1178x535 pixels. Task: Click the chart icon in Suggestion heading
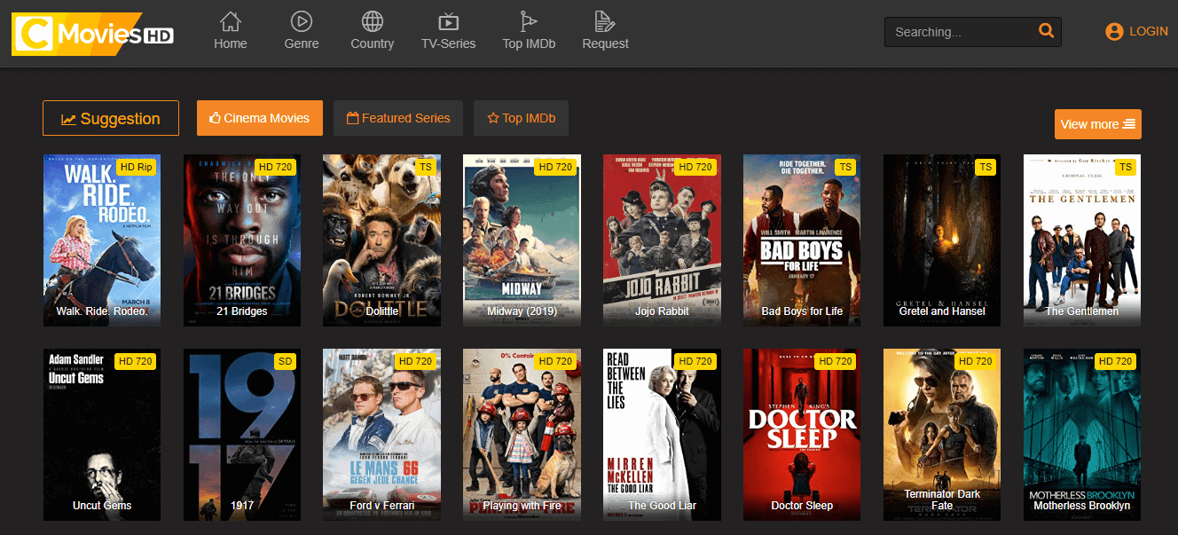tap(68, 119)
